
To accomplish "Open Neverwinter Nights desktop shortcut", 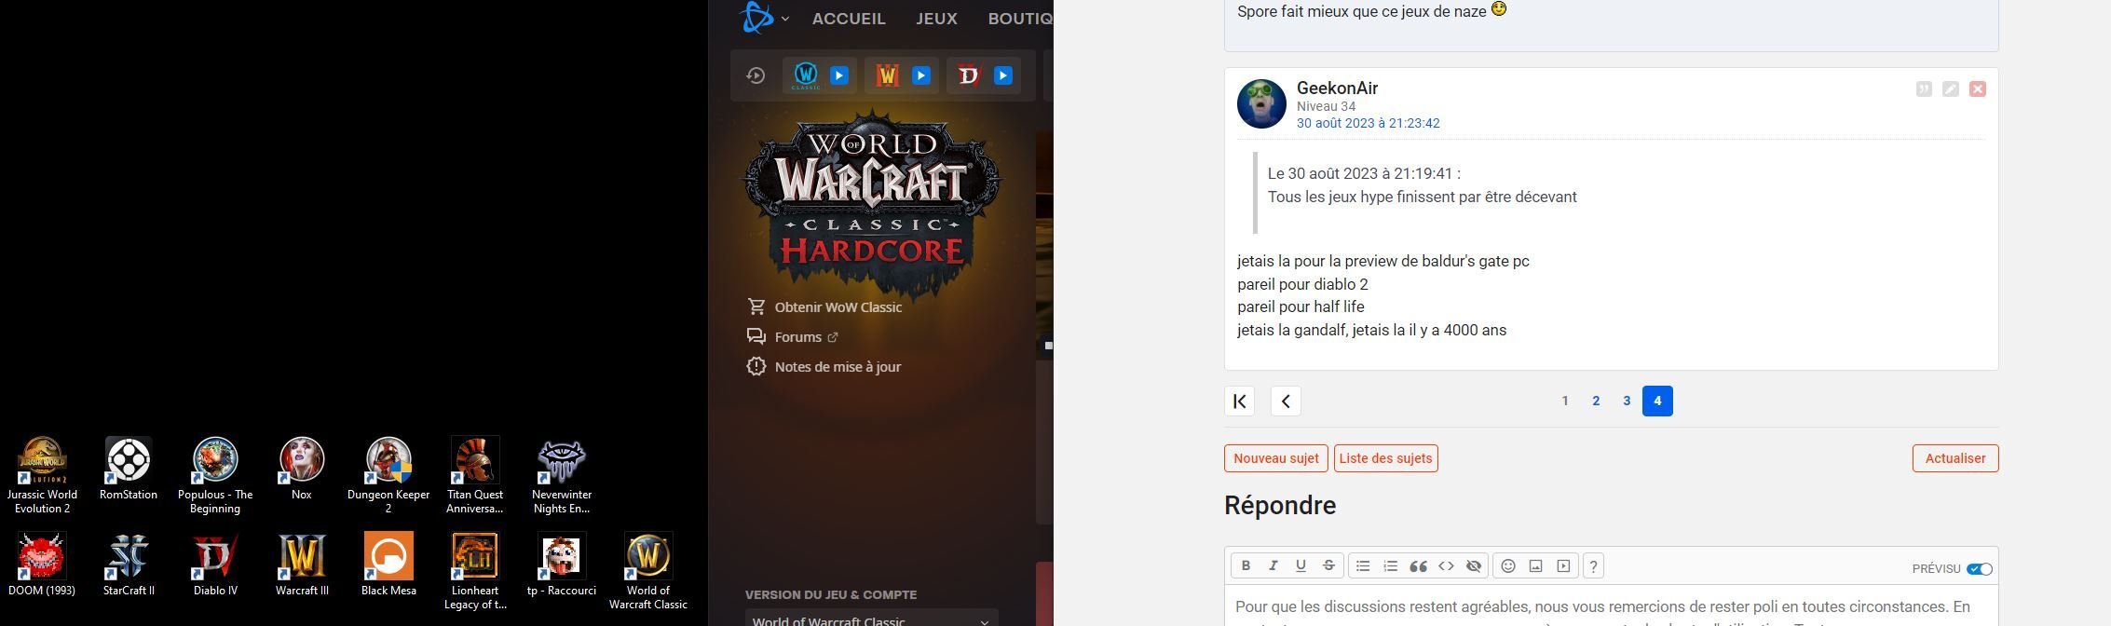I will 562,475.
